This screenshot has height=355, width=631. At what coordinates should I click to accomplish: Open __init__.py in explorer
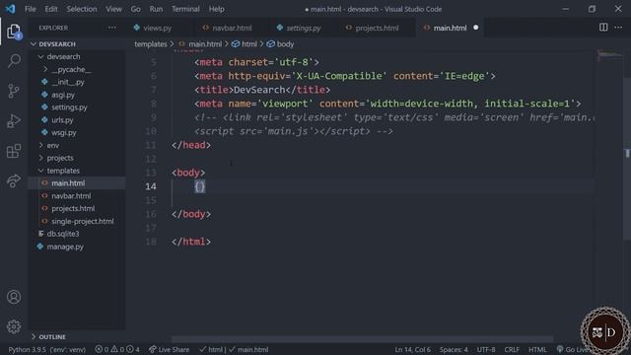tap(68, 82)
